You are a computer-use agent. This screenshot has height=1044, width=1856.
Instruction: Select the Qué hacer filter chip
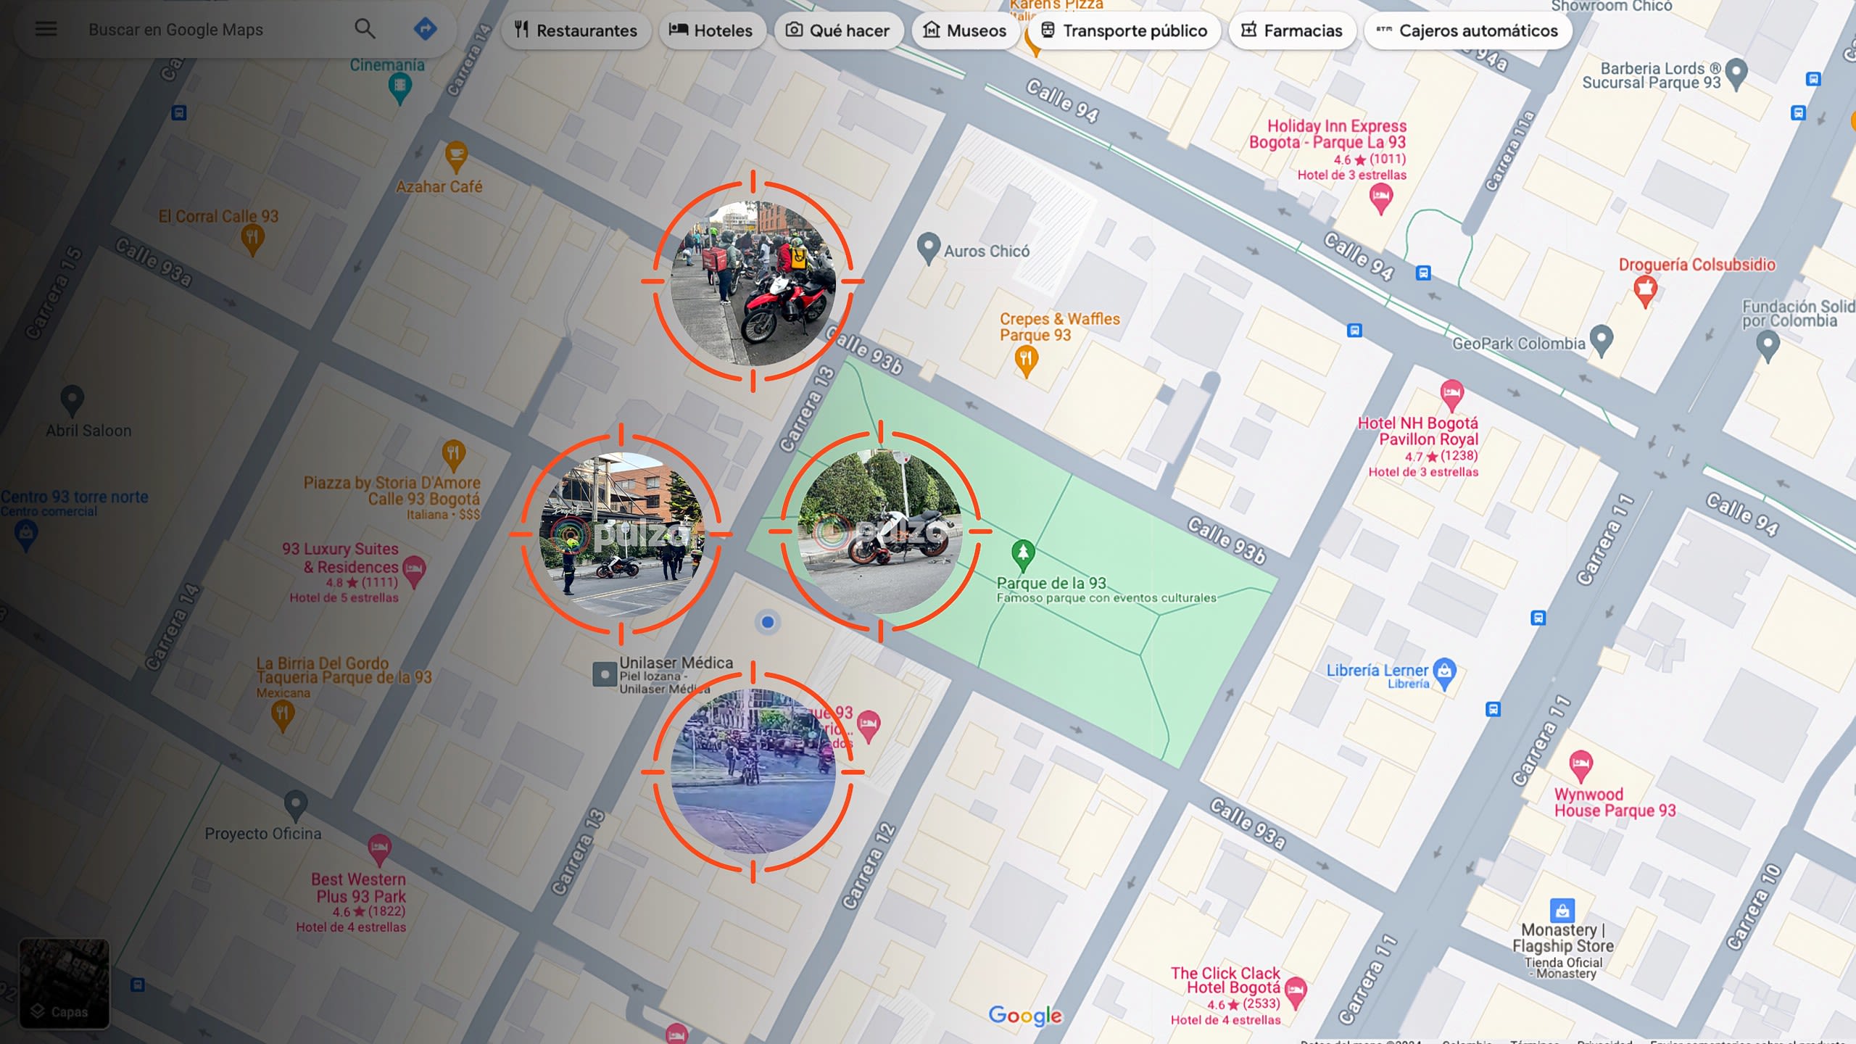[x=838, y=30]
